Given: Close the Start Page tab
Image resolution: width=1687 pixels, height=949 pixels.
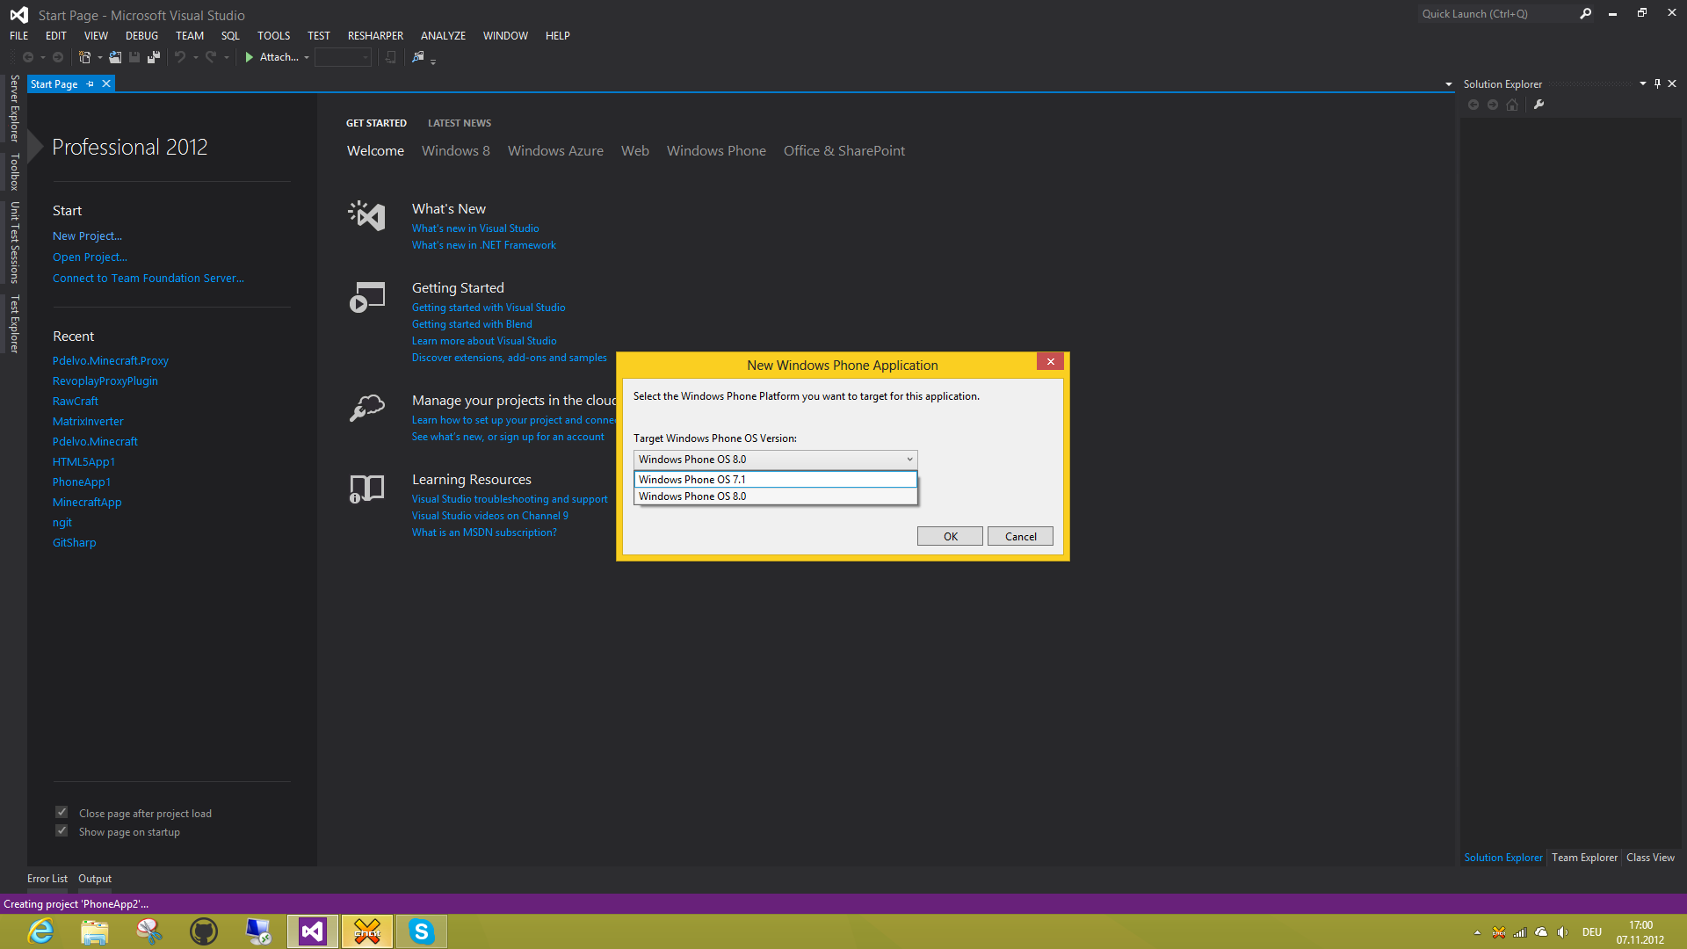Looking at the screenshot, I should coord(106,83).
